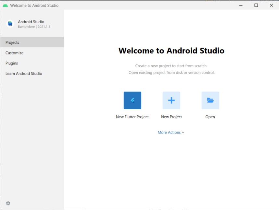Click the New Flutter Project label
This screenshot has height=210, width=279.
coord(132,117)
